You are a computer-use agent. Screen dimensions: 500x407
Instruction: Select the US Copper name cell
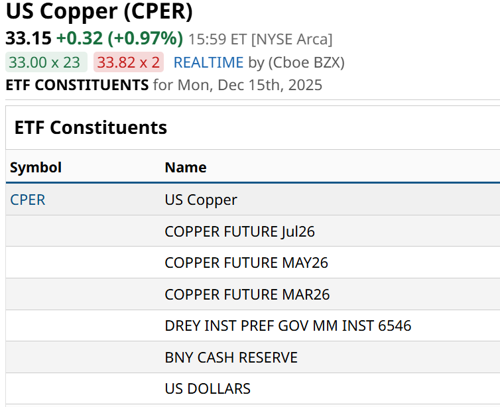(x=201, y=200)
